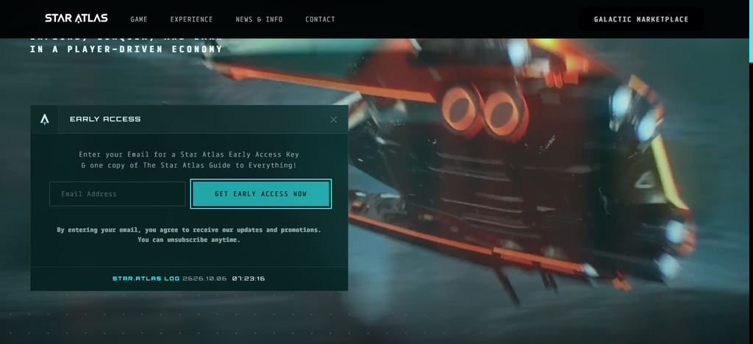Image resolution: width=753 pixels, height=344 pixels.
Task: Click the updates and promotions disclaimer text
Action: (189, 234)
